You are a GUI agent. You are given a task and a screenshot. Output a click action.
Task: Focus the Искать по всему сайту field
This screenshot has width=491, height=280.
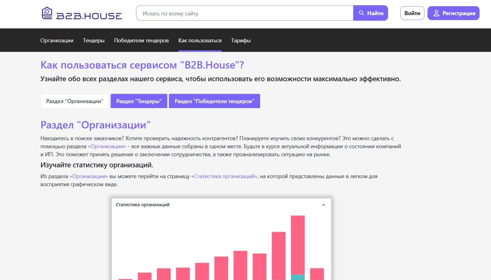(245, 13)
